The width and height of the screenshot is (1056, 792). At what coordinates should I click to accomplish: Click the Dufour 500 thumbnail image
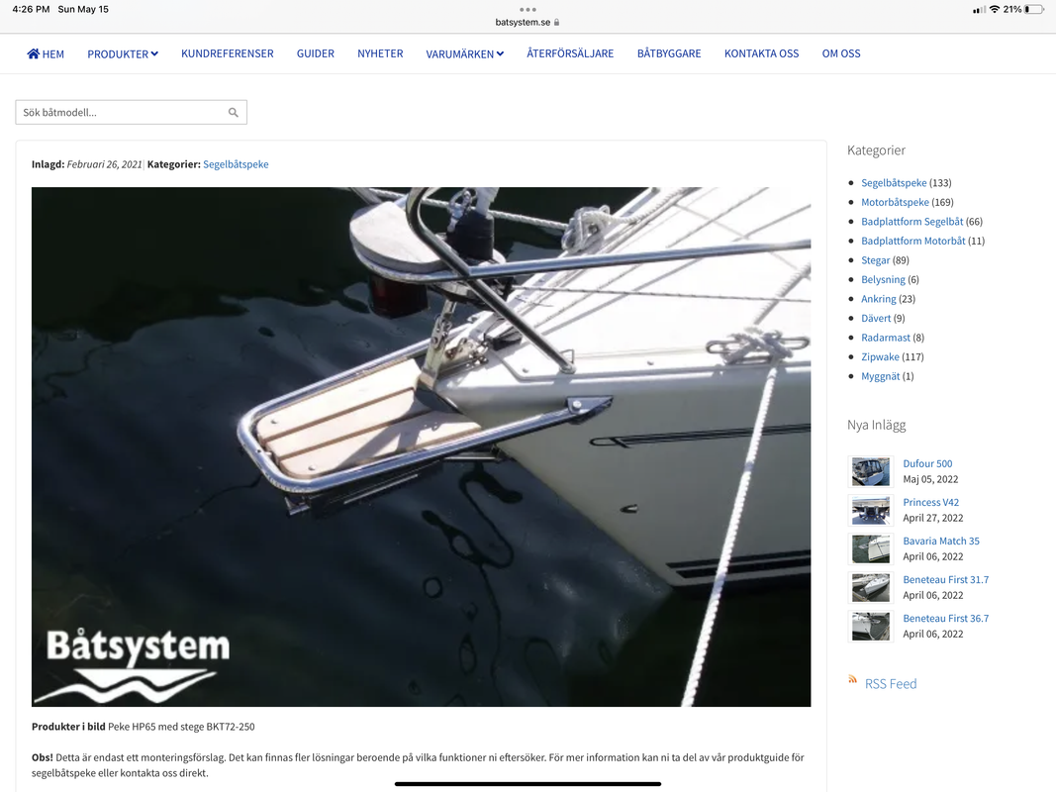(x=871, y=471)
